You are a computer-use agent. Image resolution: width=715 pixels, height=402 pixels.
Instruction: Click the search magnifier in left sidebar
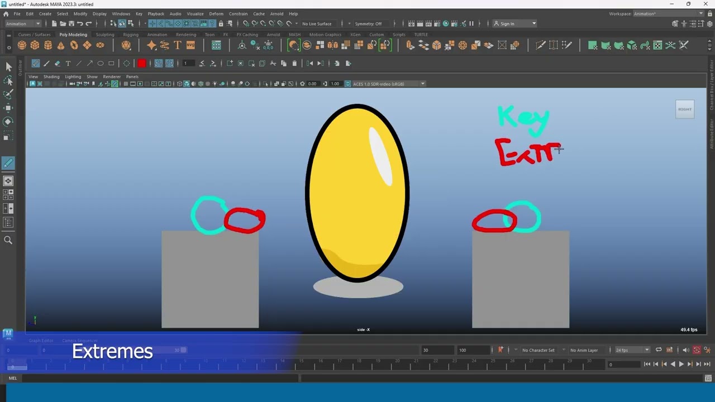coord(8,240)
